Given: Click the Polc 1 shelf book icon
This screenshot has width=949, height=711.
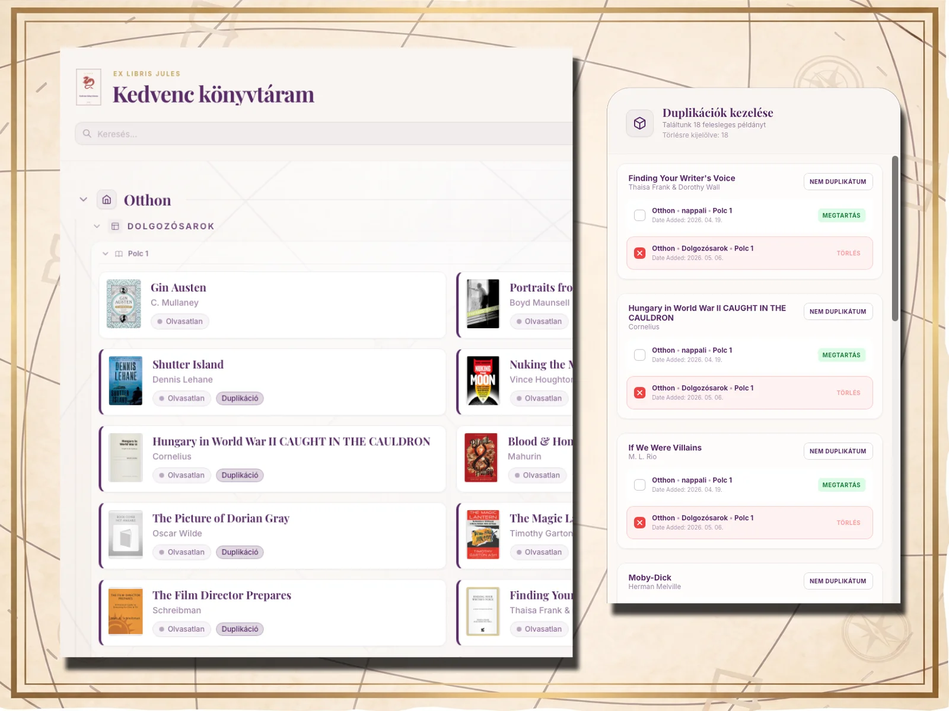Looking at the screenshot, I should 119,254.
